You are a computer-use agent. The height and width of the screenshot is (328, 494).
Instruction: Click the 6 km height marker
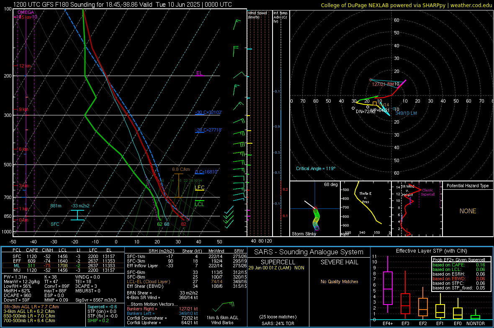click(x=23, y=149)
